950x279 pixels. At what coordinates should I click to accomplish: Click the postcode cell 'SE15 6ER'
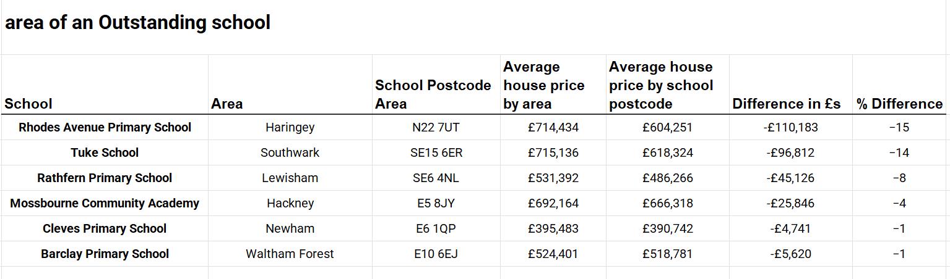436,153
